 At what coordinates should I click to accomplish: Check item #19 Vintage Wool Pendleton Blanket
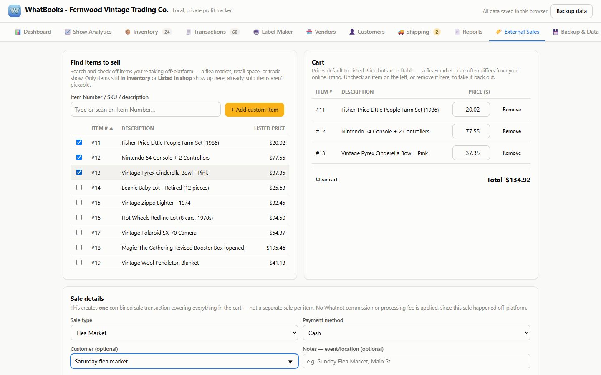tap(79, 262)
